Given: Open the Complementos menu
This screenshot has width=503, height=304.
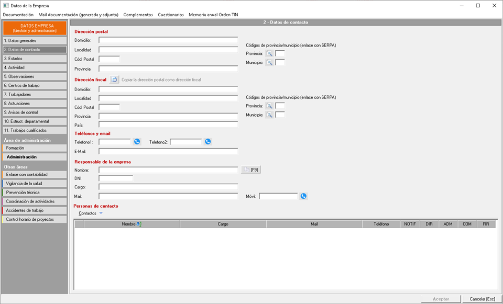Looking at the screenshot, I should 138,15.
